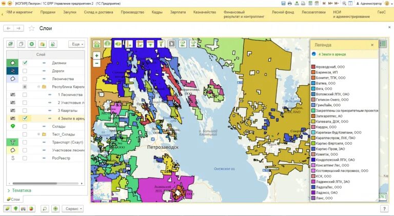Click the green document layer icon
This screenshot has width=394, height=216.
click(x=53, y=44)
